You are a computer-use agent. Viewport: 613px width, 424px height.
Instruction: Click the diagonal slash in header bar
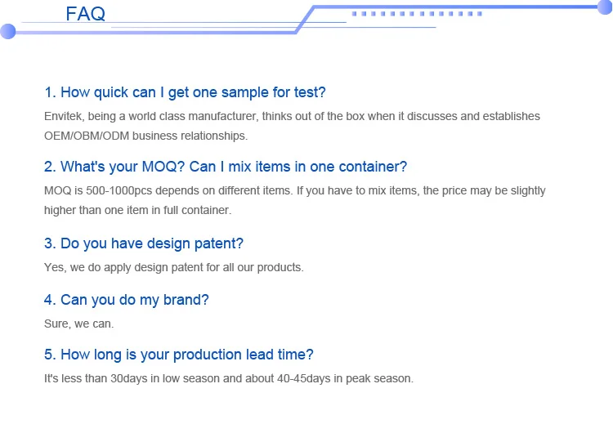pos(305,20)
